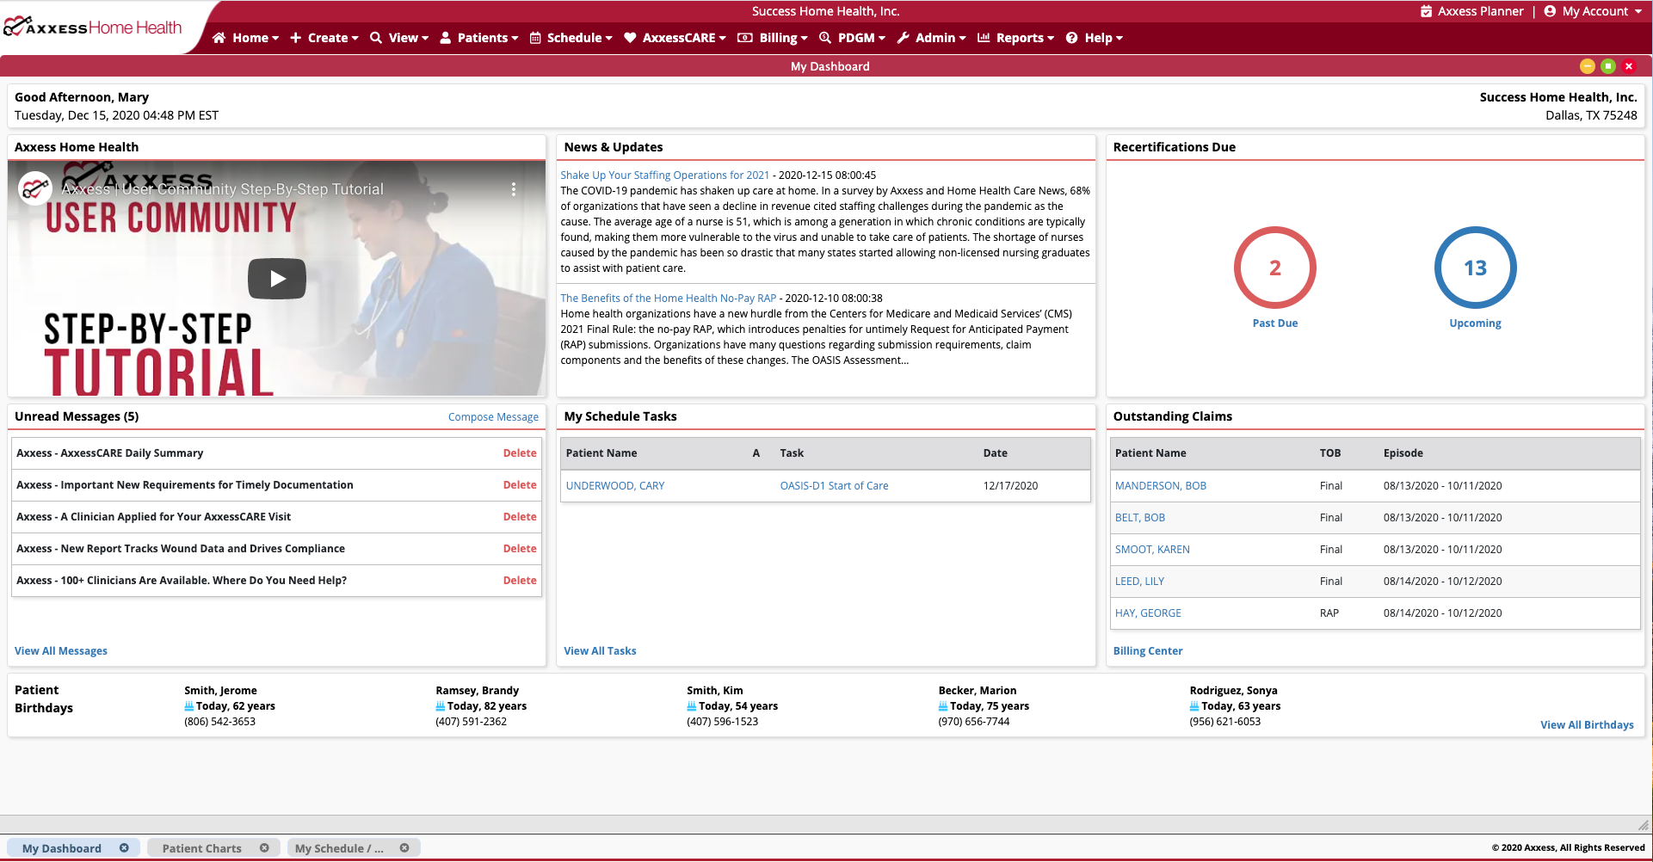Open the video options three-dot menu

514,189
